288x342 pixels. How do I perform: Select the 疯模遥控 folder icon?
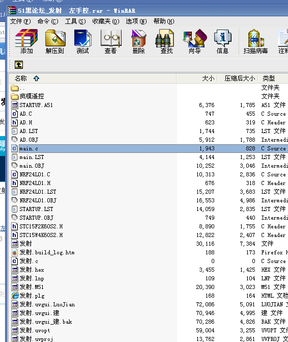(x=15, y=96)
